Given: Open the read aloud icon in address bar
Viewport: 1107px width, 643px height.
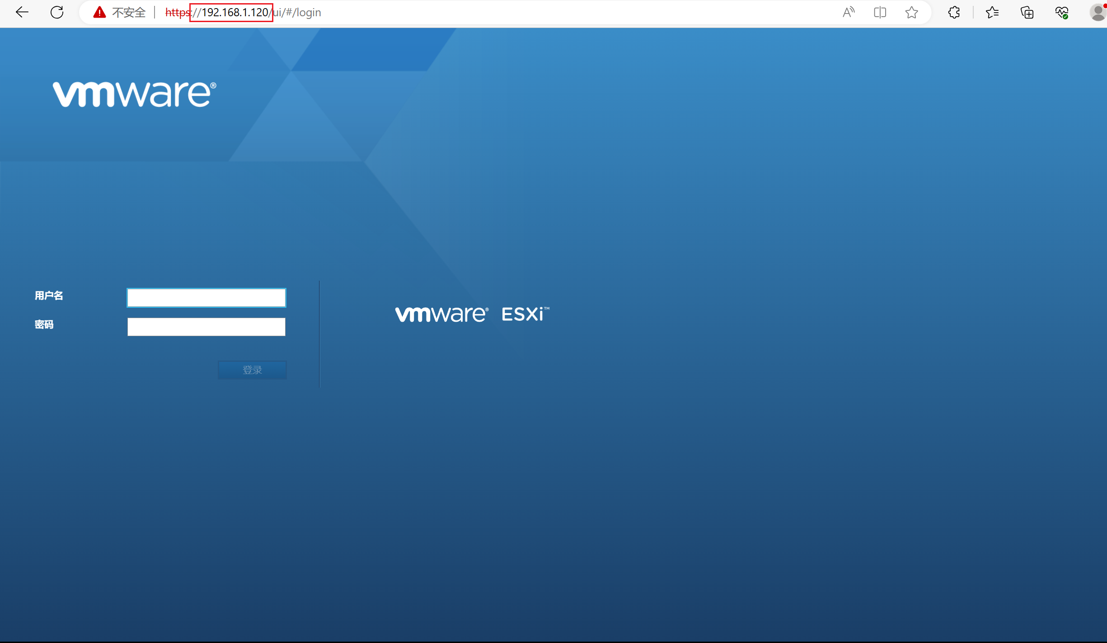Looking at the screenshot, I should [849, 12].
